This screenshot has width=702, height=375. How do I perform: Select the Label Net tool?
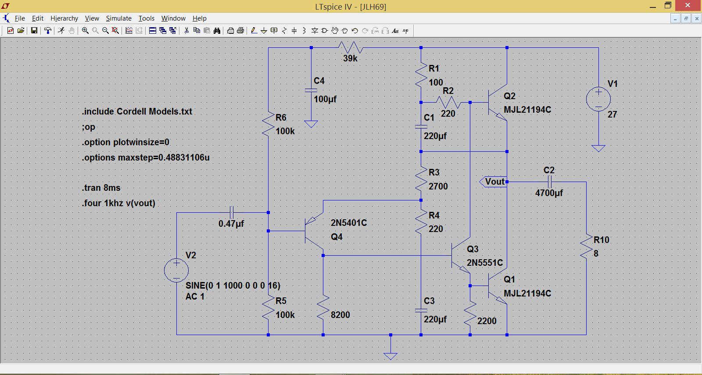coord(274,30)
